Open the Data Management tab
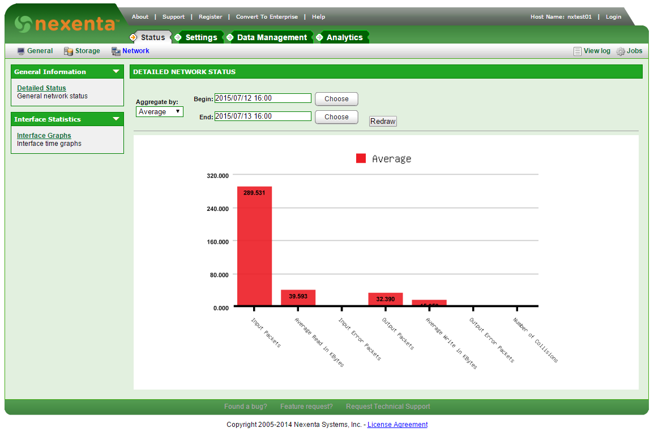654x432 pixels. point(272,37)
